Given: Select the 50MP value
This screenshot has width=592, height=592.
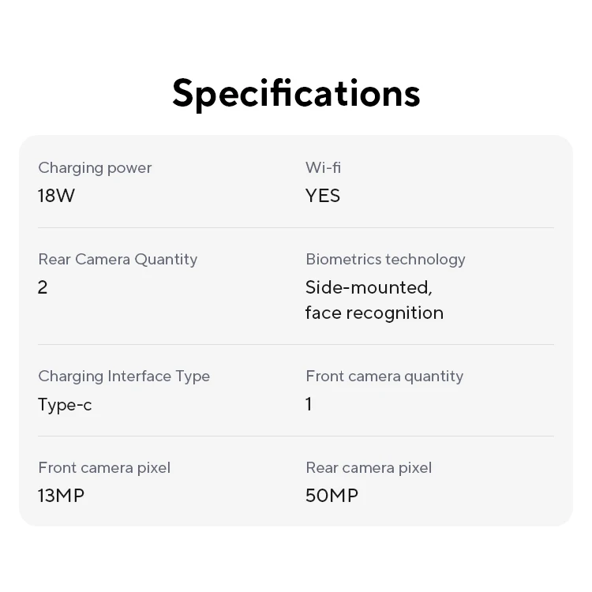Looking at the screenshot, I should (332, 496).
